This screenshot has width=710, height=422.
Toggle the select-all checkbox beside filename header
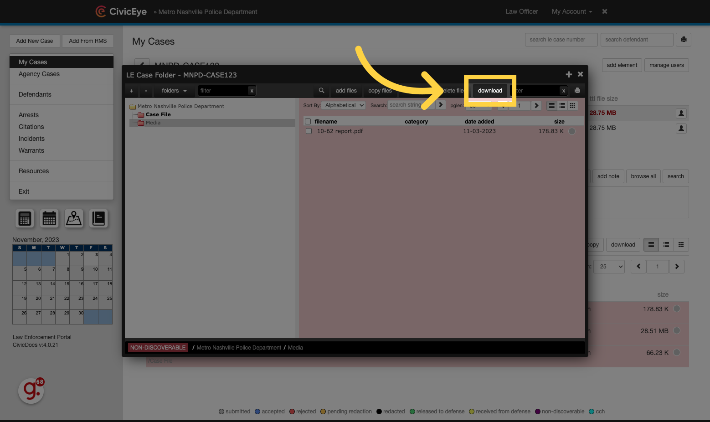(x=308, y=122)
